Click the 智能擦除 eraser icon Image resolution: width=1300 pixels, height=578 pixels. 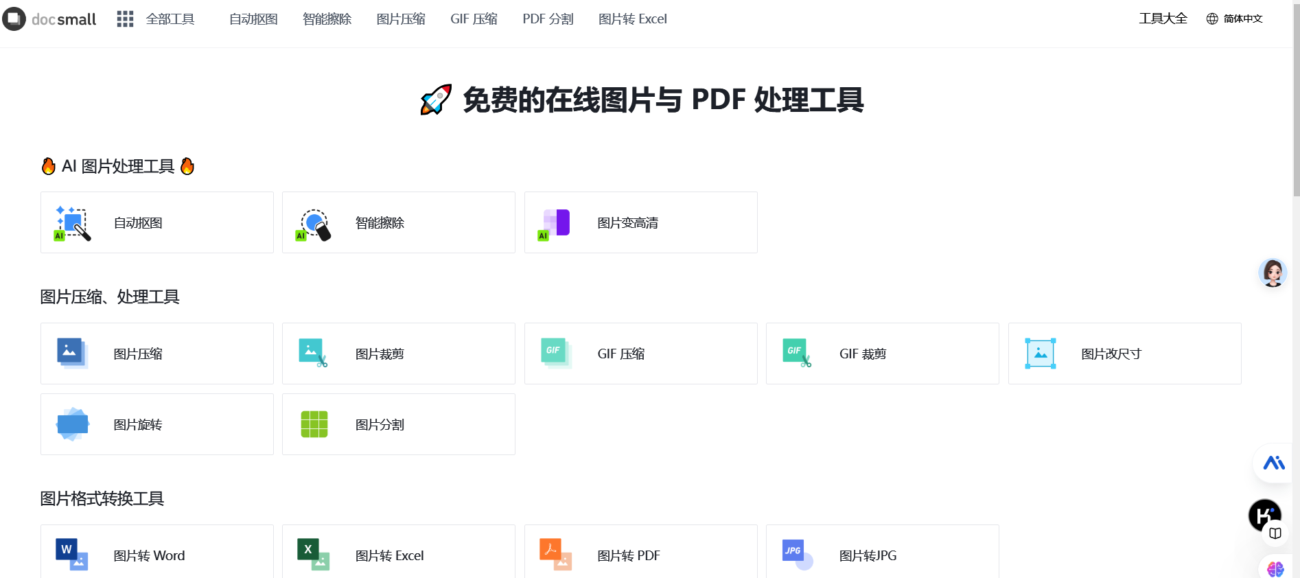(x=314, y=224)
